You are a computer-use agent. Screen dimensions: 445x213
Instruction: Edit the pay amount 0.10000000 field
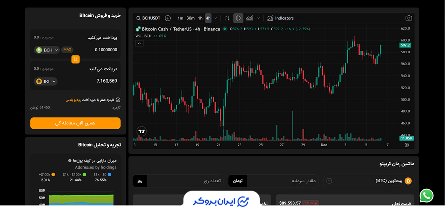tap(106, 50)
